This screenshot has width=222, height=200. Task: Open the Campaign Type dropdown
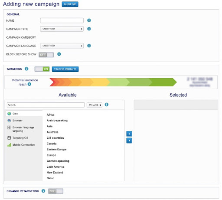click(x=62, y=29)
